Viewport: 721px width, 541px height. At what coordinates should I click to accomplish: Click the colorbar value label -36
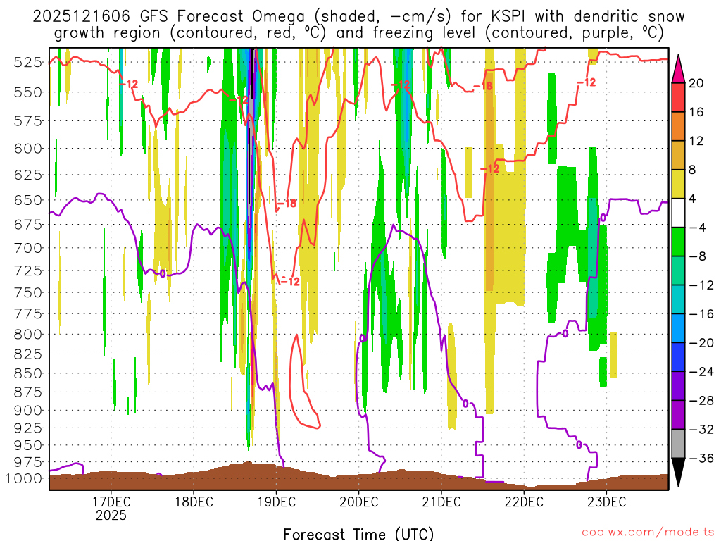tap(699, 459)
